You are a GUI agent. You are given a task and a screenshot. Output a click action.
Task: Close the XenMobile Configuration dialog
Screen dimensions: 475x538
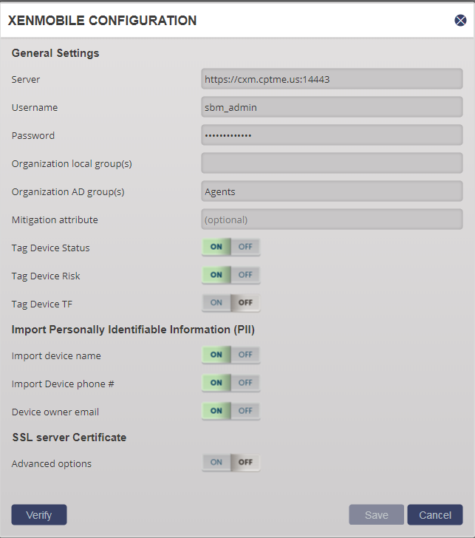(460, 21)
